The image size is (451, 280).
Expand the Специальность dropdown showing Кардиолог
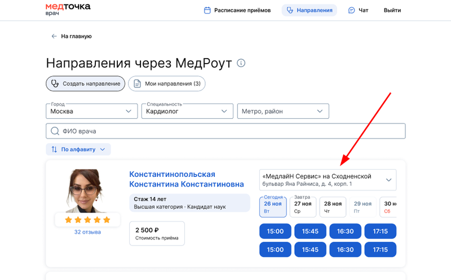(187, 111)
